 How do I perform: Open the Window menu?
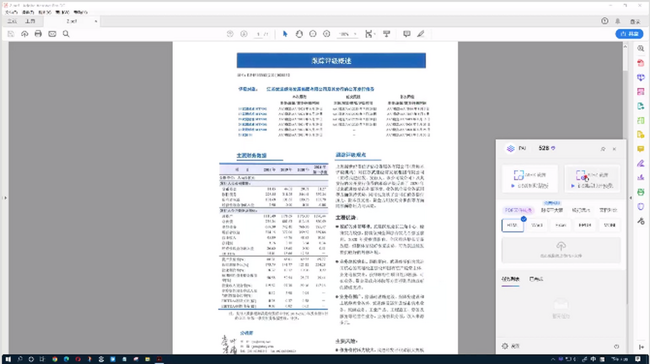62,11
